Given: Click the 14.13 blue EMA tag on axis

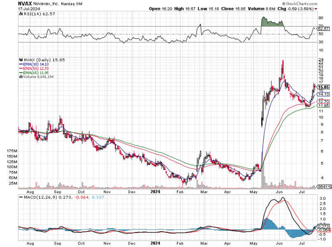Looking at the screenshot, I should (323, 94).
